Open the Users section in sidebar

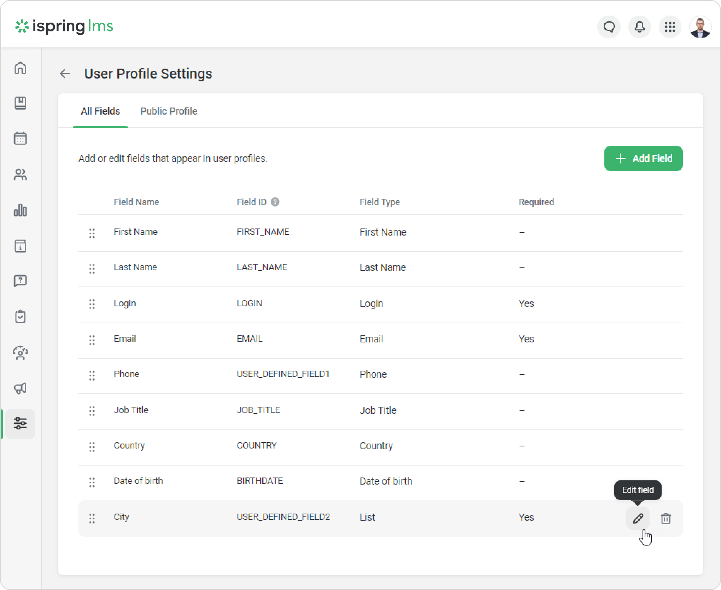[20, 175]
